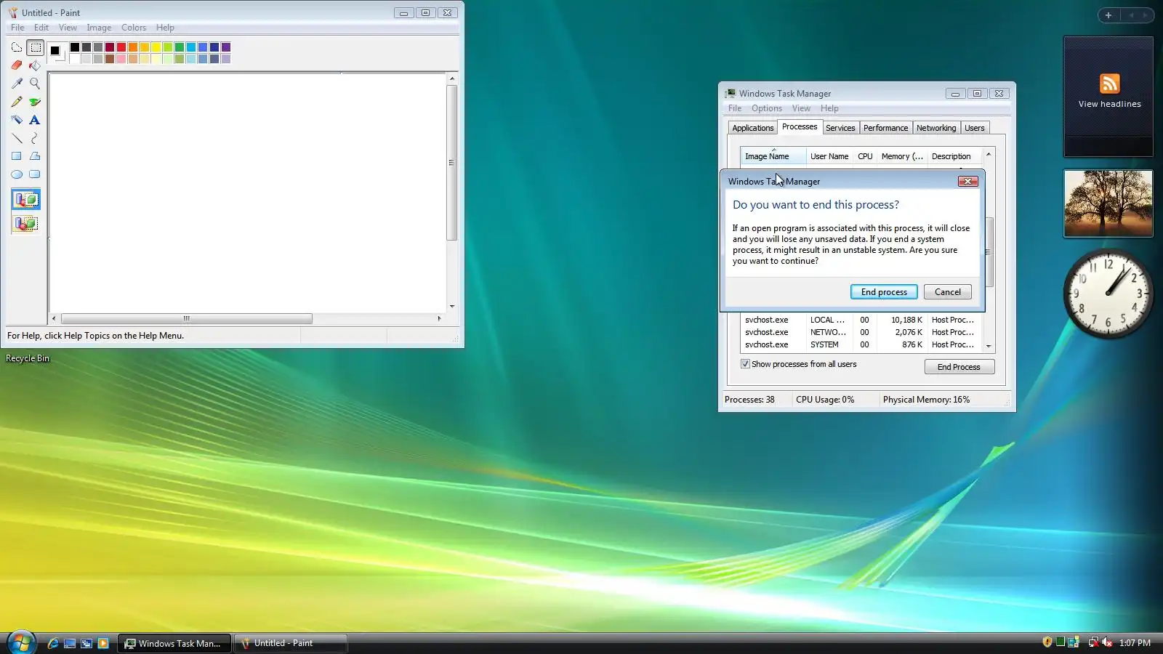The image size is (1163, 654).
Task: Select the svchost.exe row owned by SYSTEM
Action: (861, 344)
